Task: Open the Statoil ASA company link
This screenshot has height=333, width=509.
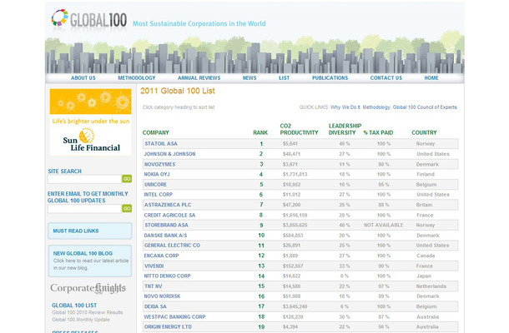Action: pyautogui.click(x=161, y=144)
